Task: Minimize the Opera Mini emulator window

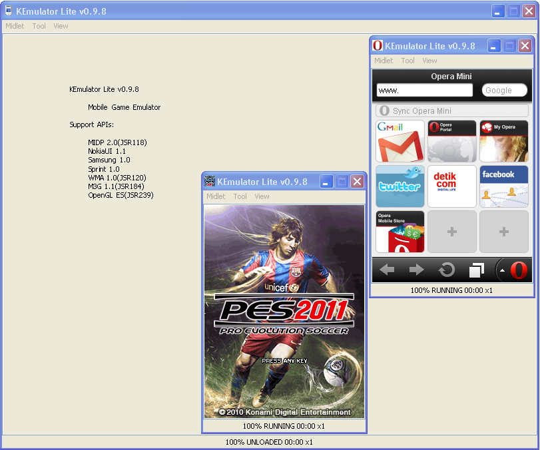Action: tap(493, 46)
